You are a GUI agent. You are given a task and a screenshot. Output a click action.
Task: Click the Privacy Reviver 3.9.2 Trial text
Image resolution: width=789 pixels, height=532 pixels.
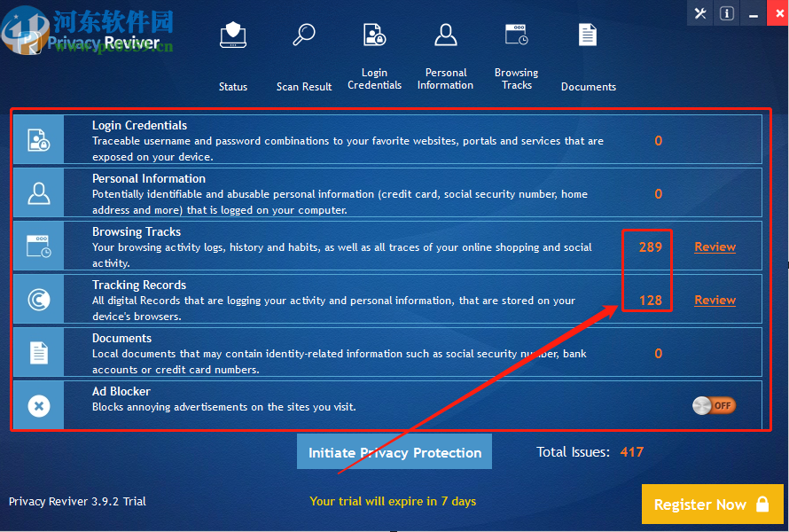77,501
